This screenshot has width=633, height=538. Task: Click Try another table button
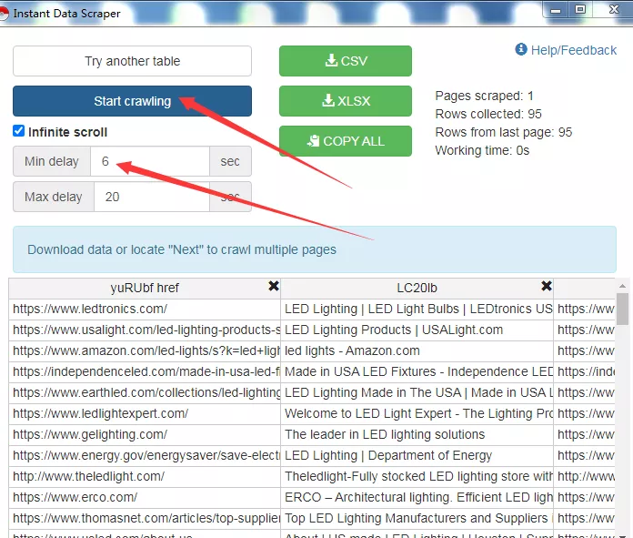coord(133,61)
